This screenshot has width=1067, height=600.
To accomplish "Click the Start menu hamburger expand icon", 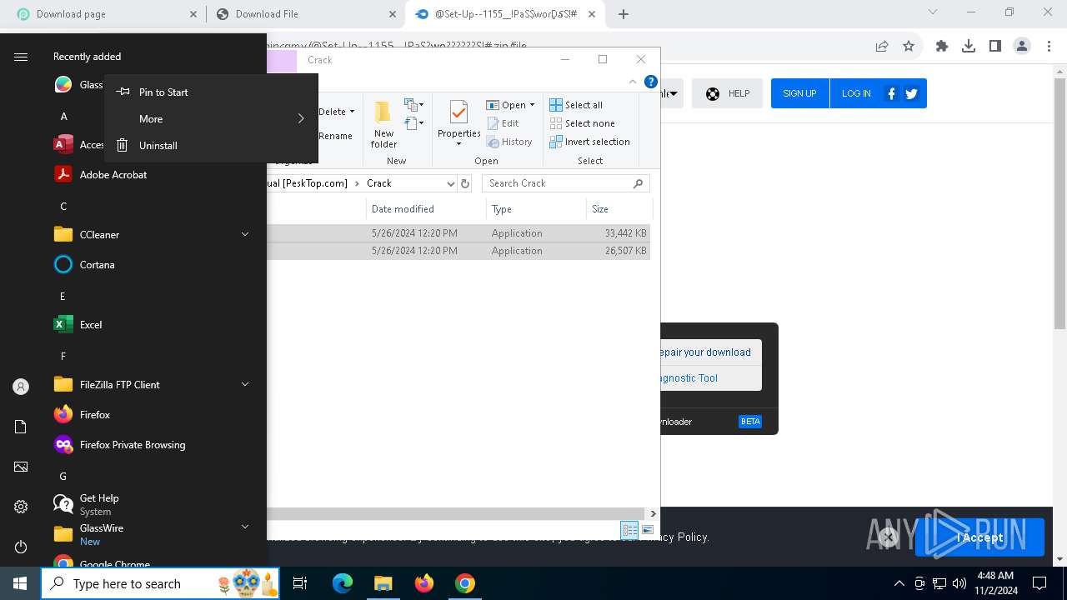I will click(21, 57).
